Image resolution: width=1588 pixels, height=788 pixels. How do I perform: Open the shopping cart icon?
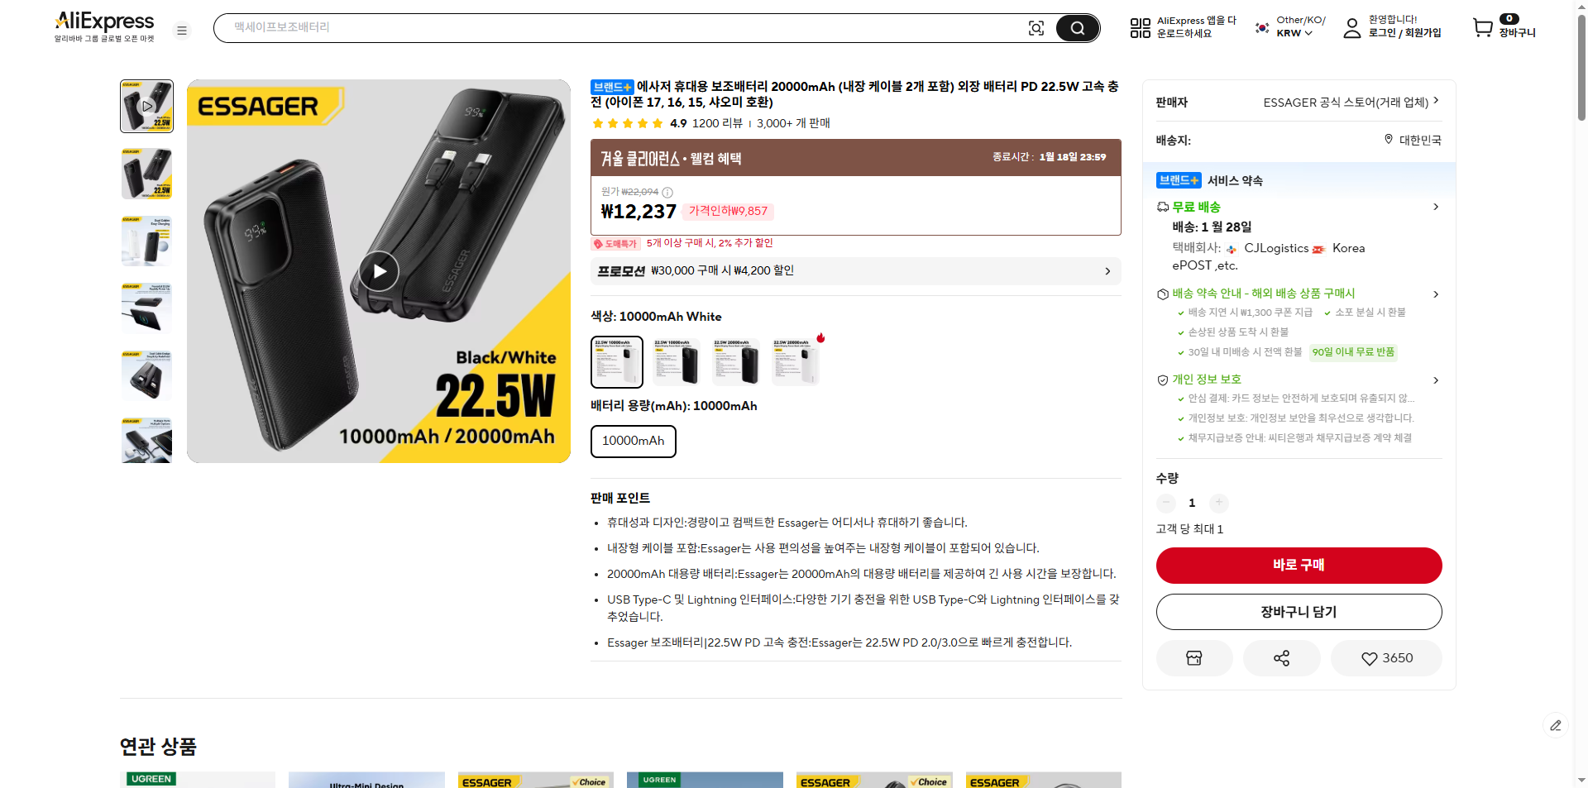[x=1483, y=28]
